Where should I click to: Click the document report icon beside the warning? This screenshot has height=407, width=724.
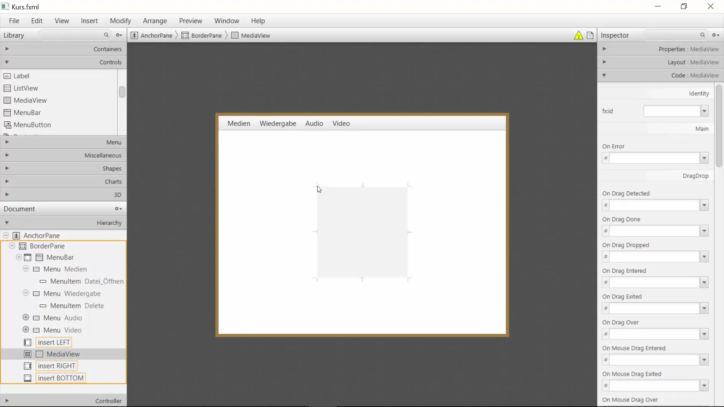point(590,35)
